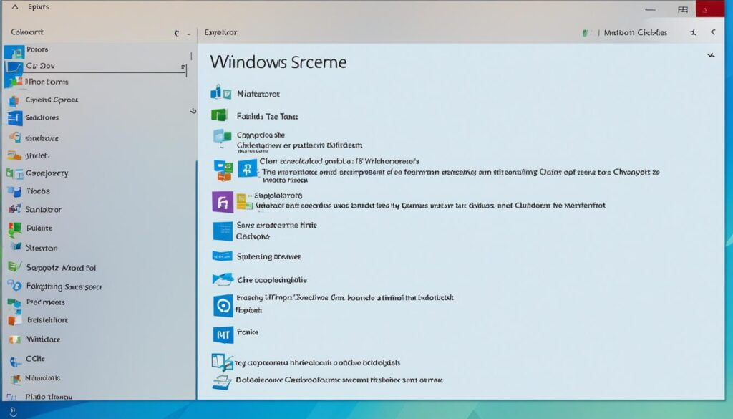Click the pin icon right of Matbon Clebfies
The width and height of the screenshot is (733, 419).
(693, 32)
